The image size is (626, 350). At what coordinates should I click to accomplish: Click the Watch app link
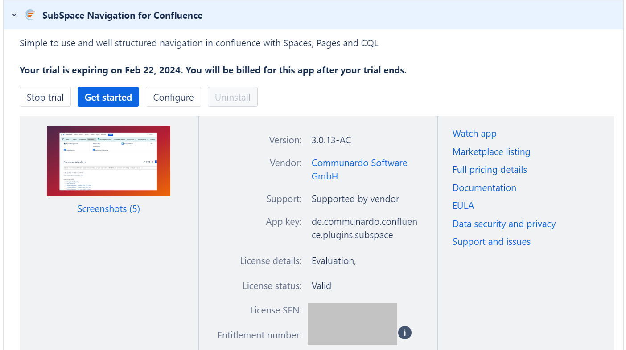coord(474,134)
